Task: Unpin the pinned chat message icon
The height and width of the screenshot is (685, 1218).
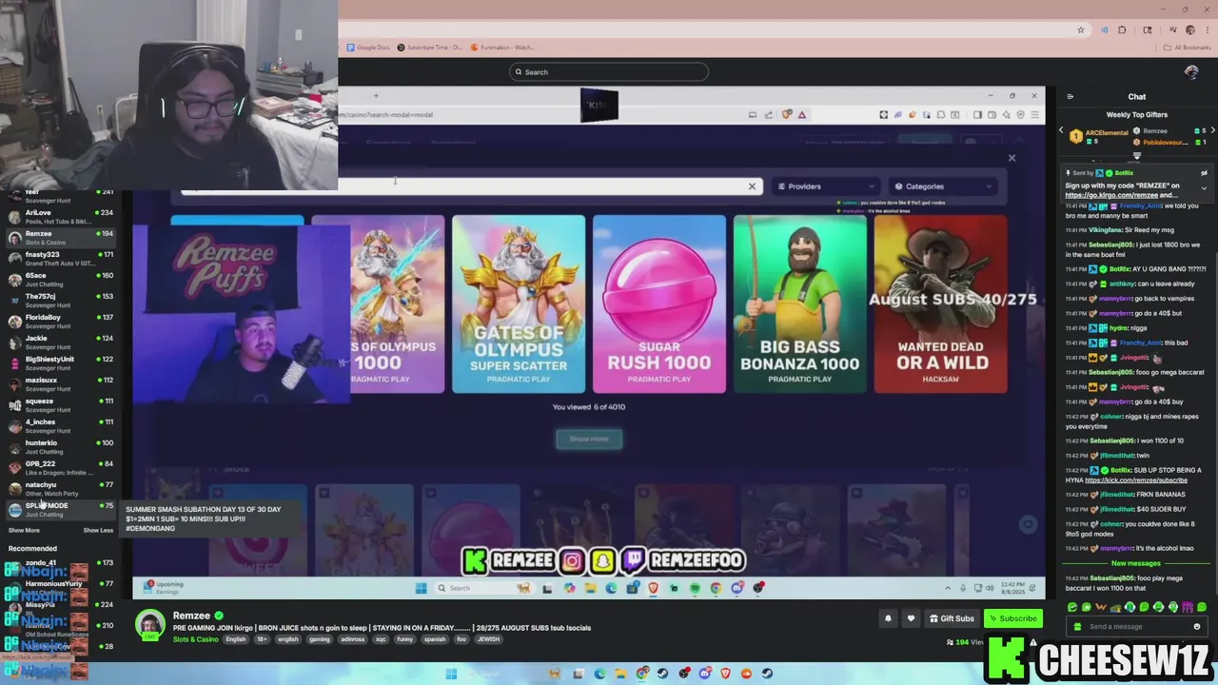Action: (x=1204, y=173)
